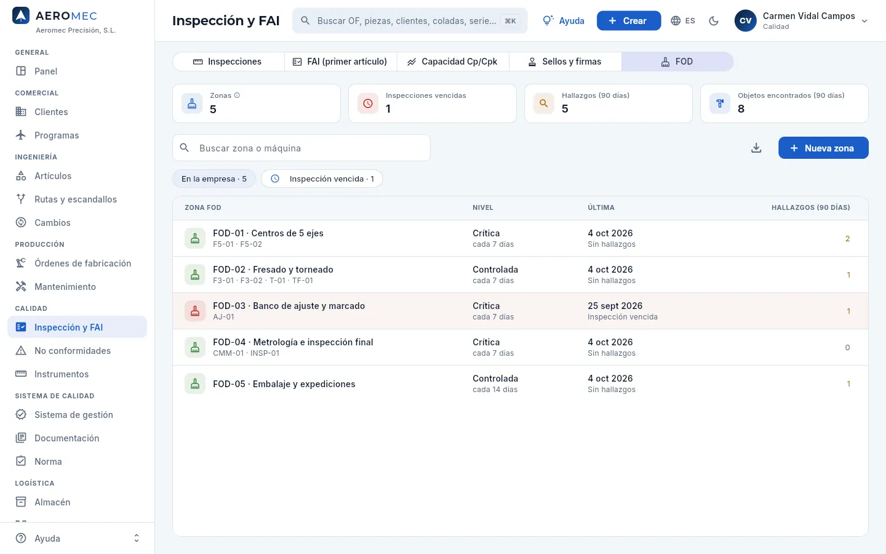This screenshot has height=554, width=886.
Task: Expand Carmen Vidal Campos user menu
Action: pos(802,21)
